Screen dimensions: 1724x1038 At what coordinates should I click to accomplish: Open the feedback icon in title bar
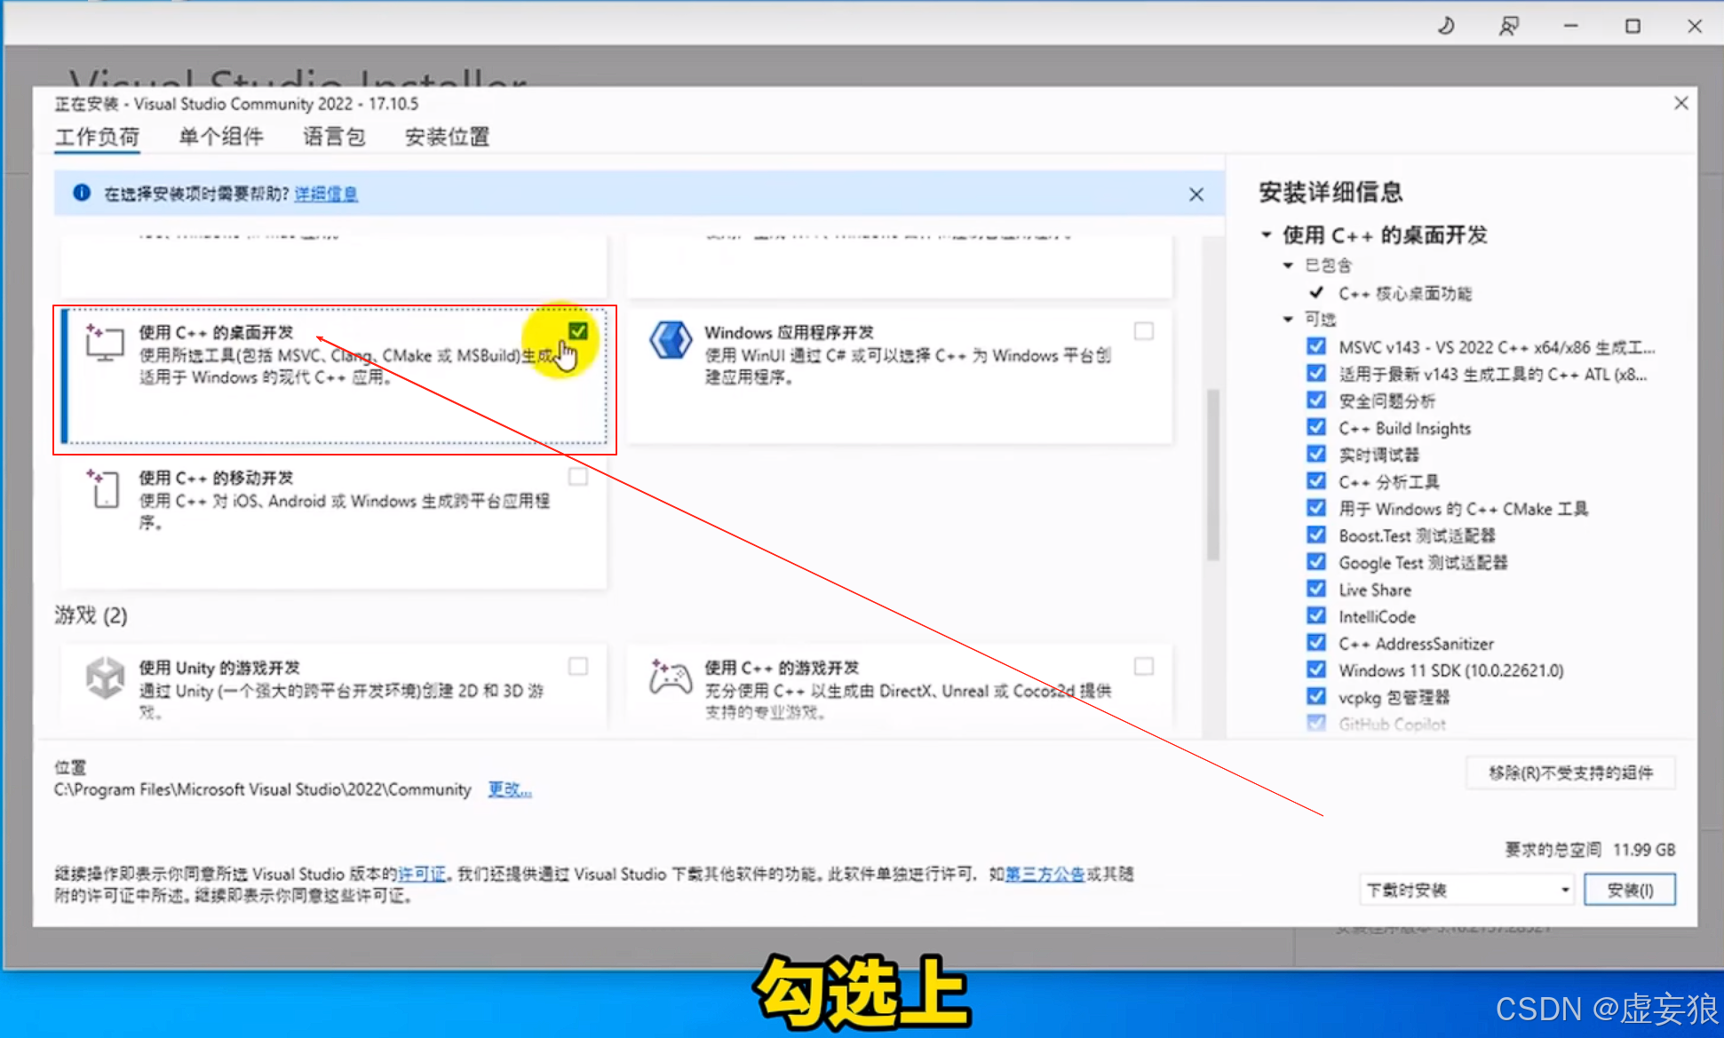(x=1508, y=26)
